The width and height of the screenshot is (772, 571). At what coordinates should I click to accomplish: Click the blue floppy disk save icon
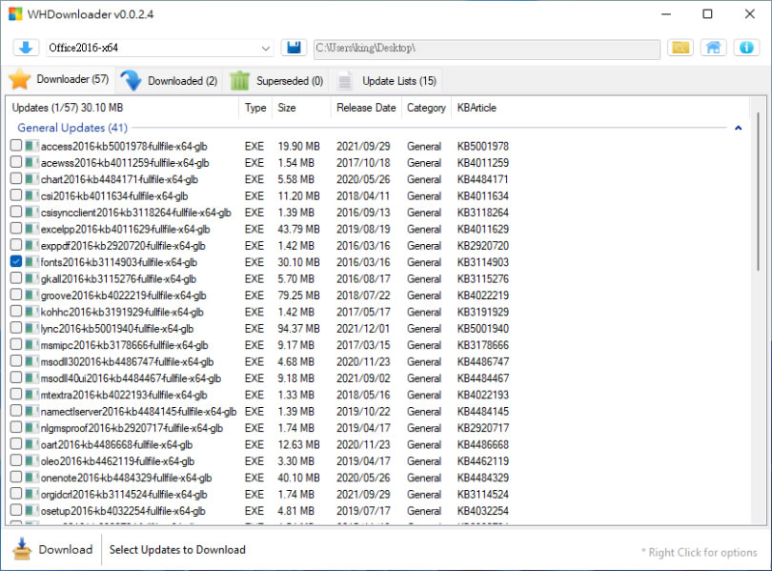(294, 48)
